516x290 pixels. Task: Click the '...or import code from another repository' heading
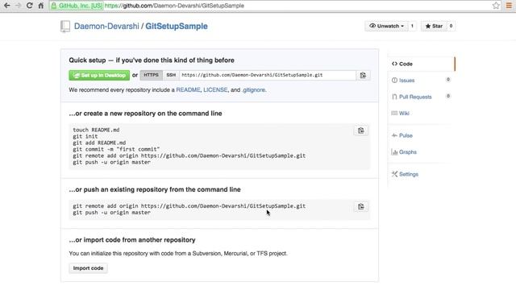[x=132, y=240]
